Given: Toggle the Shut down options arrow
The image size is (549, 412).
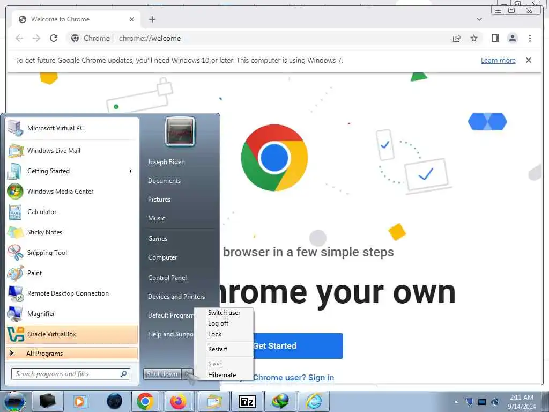Looking at the screenshot, I should 188,374.
